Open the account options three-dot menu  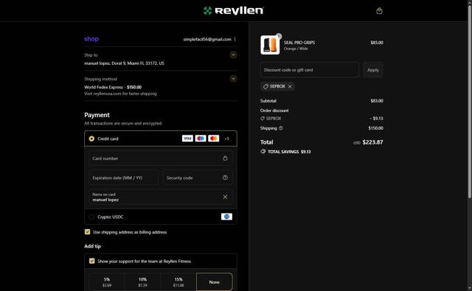pos(235,39)
